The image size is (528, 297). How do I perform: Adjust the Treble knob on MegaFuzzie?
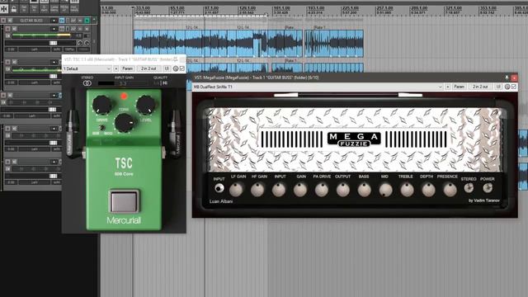407,190
